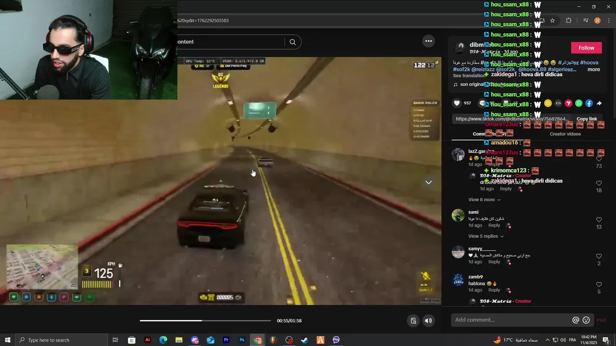Like samyy's comment with 2 likes

(x=599, y=257)
